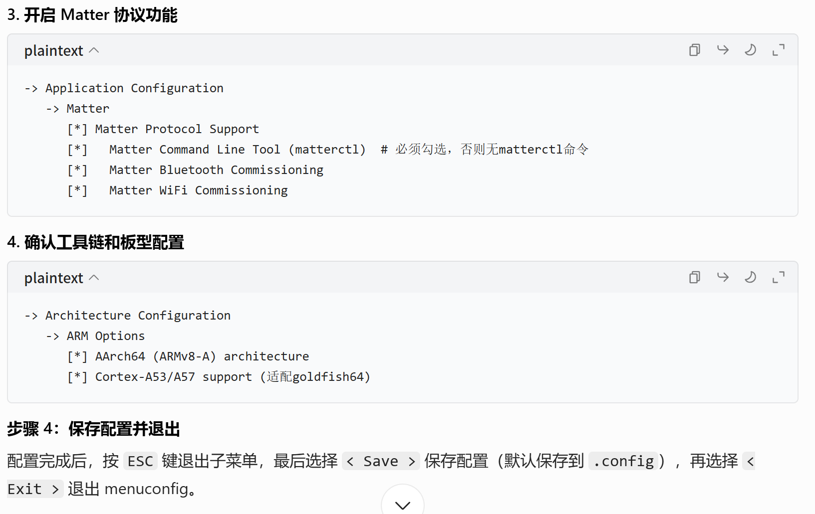Open the Matter code block in fullscreen view
815x514 pixels.
pos(779,50)
